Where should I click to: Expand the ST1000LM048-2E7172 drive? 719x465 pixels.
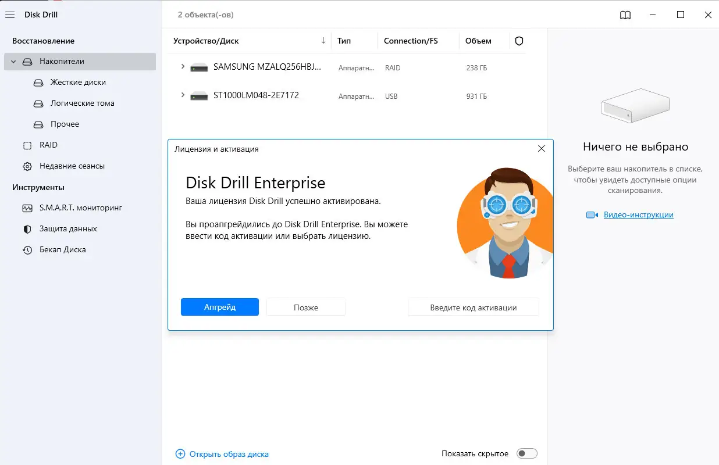click(x=182, y=95)
